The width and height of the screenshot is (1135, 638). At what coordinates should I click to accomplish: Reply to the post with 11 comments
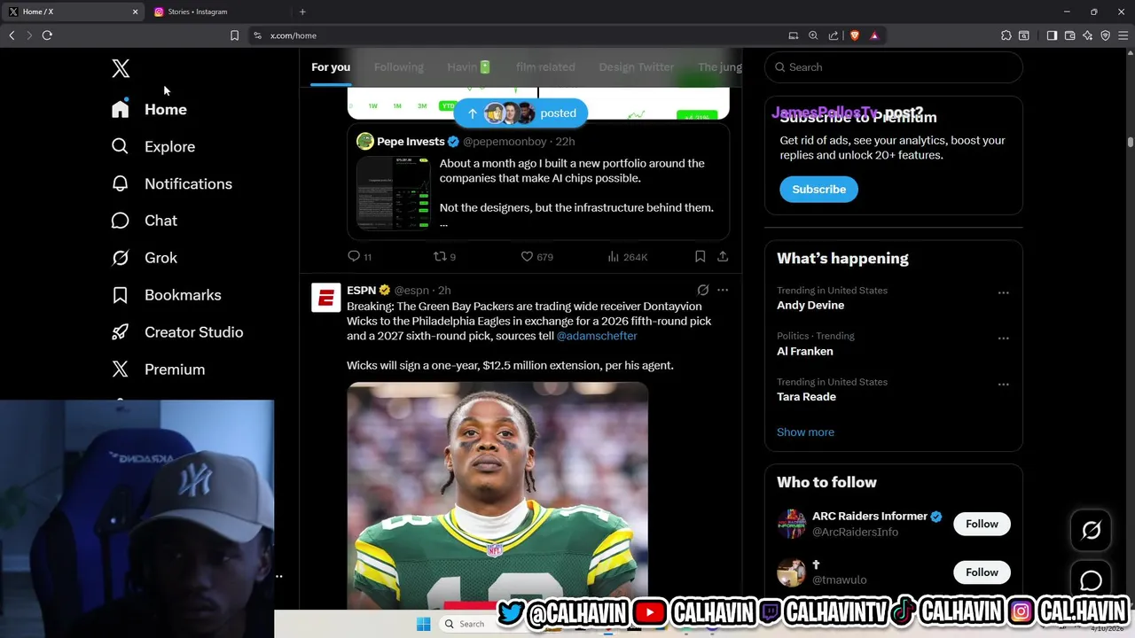tap(359, 257)
